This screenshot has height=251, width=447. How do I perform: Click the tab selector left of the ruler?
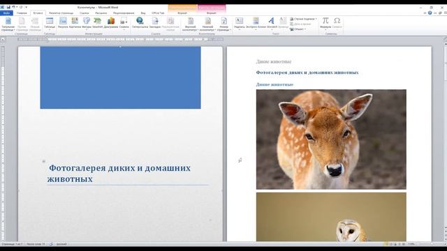[x=3, y=40]
